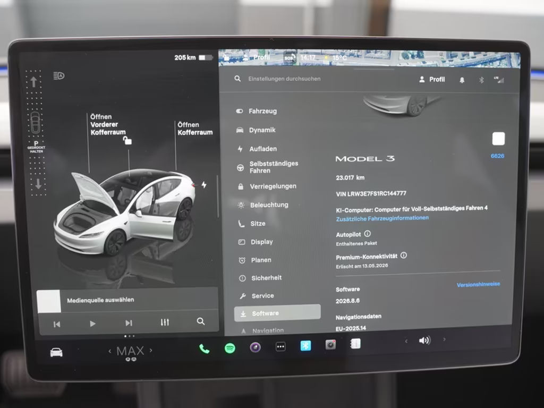
Task: Tap the blank album art thumbnail
Action: 49,302
